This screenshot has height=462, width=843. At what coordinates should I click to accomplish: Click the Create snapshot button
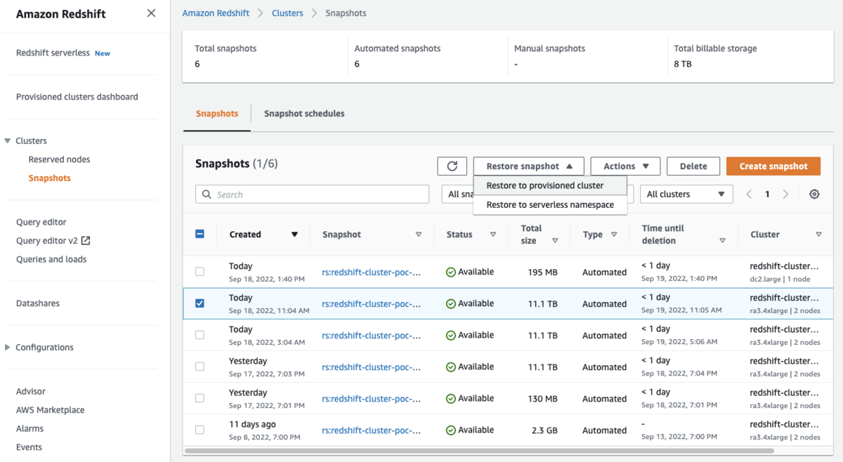point(773,166)
